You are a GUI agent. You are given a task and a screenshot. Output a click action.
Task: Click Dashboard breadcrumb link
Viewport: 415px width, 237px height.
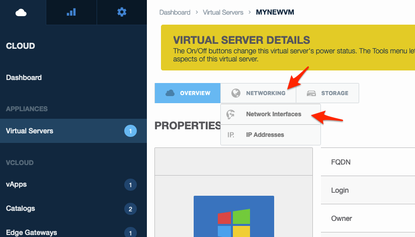tap(175, 13)
